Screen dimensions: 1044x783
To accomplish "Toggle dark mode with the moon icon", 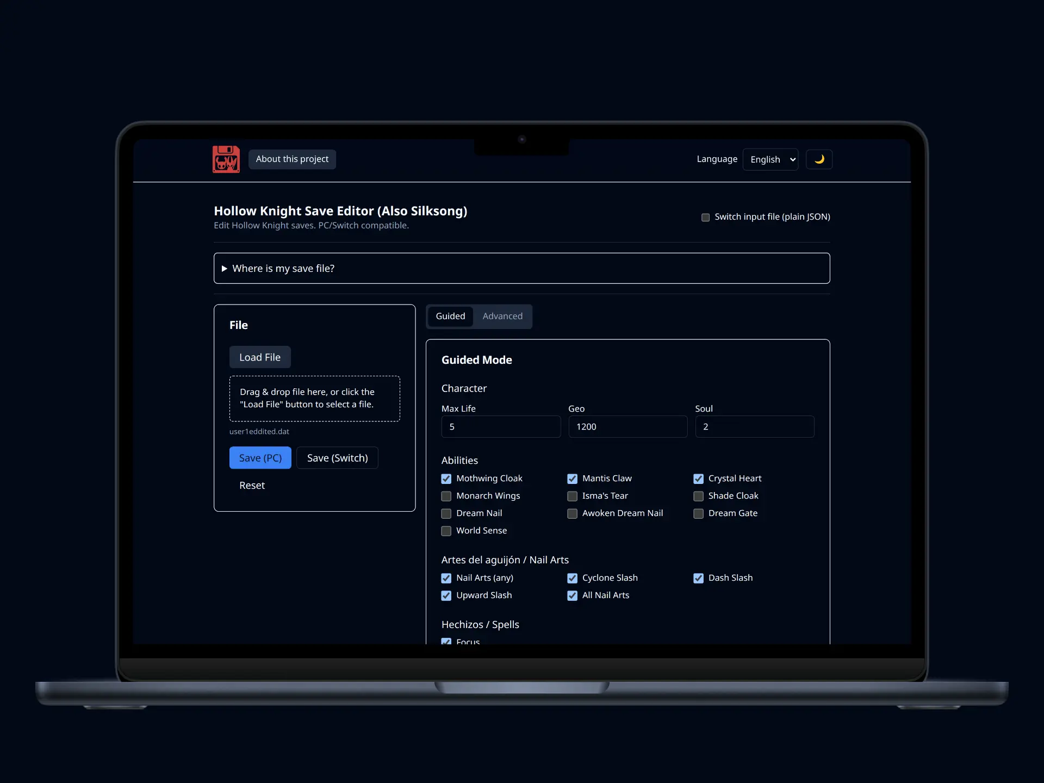I will pyautogui.click(x=819, y=159).
